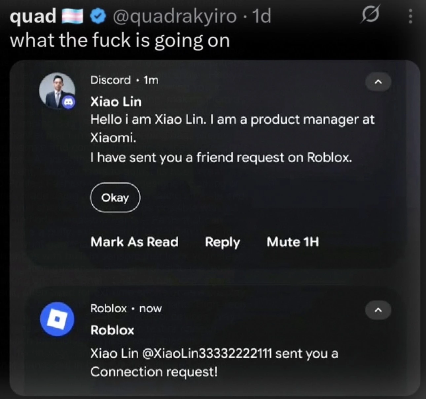Screen dimensions: 426x399
Task: Click the 1d post timestamp
Action: coord(262,16)
